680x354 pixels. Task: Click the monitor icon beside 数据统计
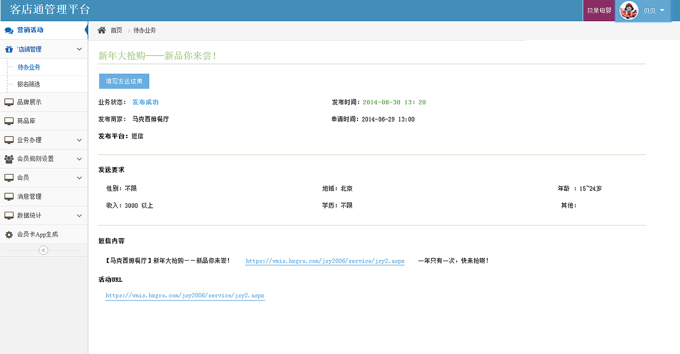[8, 215]
